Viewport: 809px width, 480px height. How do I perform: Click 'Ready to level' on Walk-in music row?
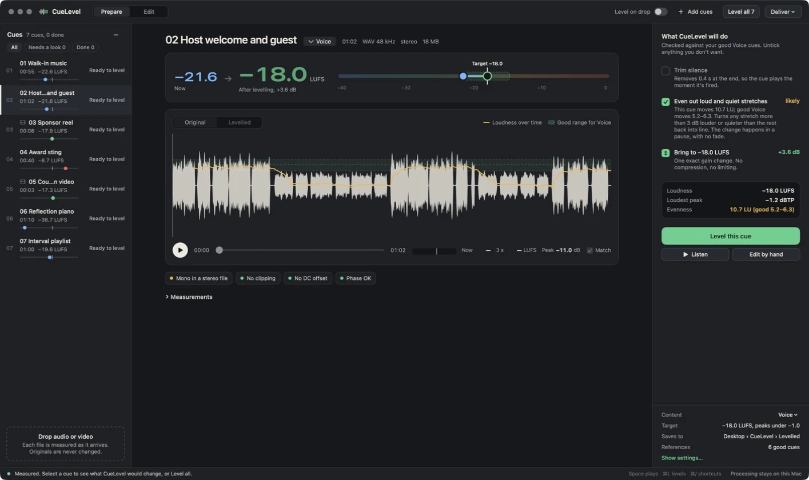click(107, 70)
